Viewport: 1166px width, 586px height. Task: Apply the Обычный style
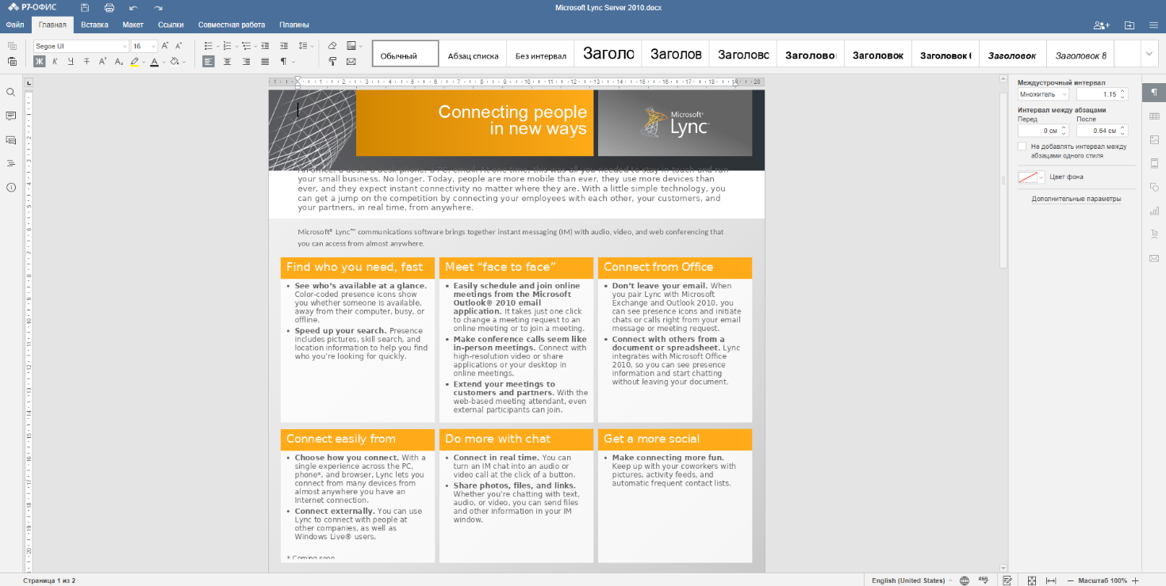click(405, 54)
